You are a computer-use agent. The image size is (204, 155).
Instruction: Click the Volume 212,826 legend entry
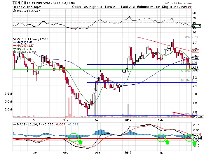[x=26, y=52]
